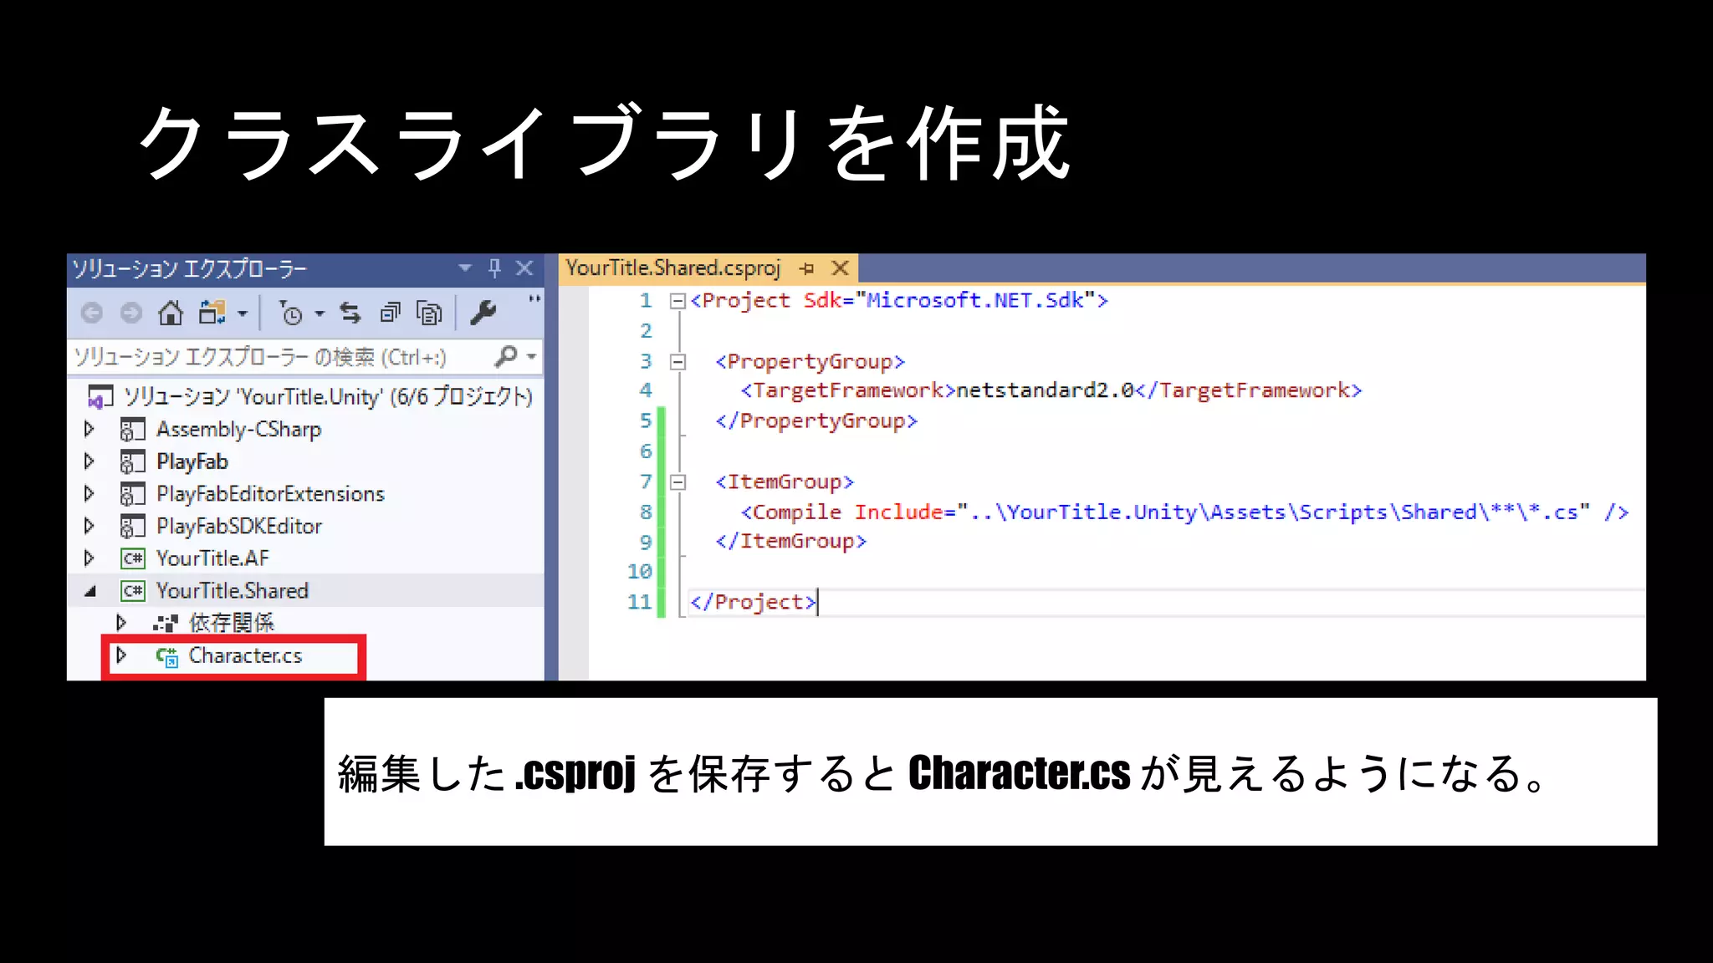Image resolution: width=1713 pixels, height=963 pixels.
Task: Collapse the PropertyGroup element on line 3
Action: (x=678, y=362)
